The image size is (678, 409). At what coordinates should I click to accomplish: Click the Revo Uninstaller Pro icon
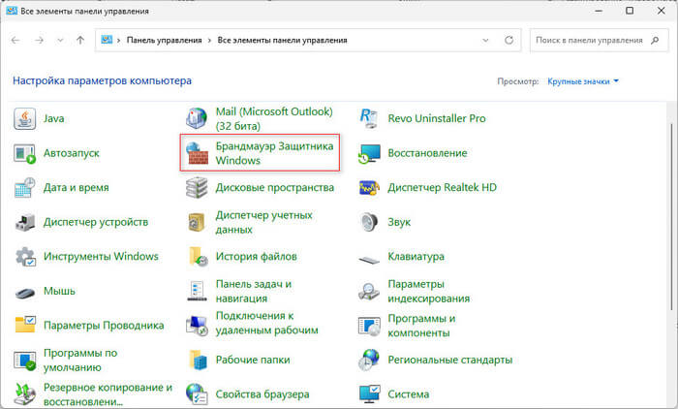click(370, 119)
